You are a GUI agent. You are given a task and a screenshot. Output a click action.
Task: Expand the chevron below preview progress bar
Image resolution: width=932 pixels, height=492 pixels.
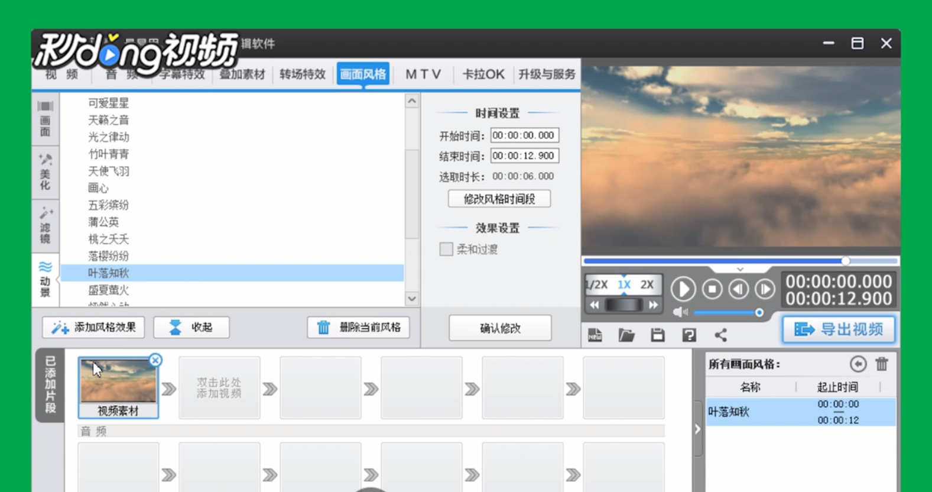pyautogui.click(x=740, y=269)
